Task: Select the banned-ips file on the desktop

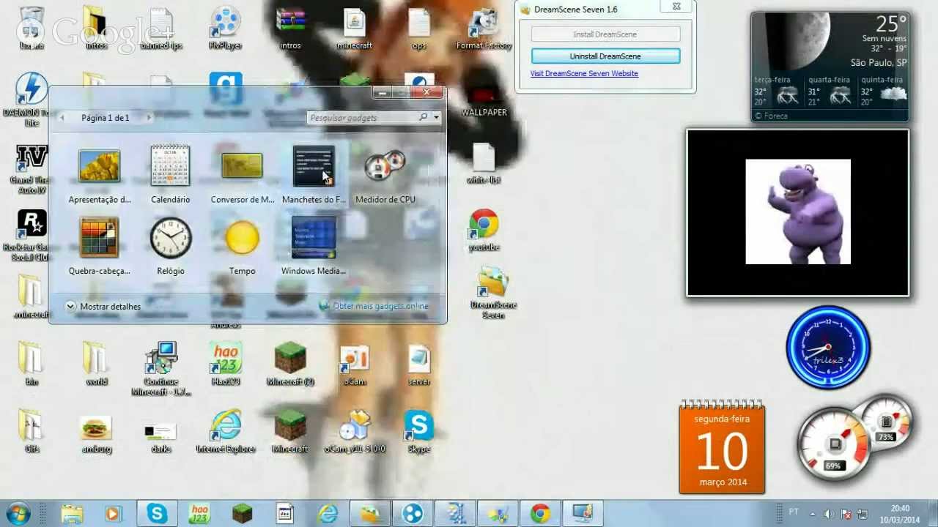Action: 161,28
